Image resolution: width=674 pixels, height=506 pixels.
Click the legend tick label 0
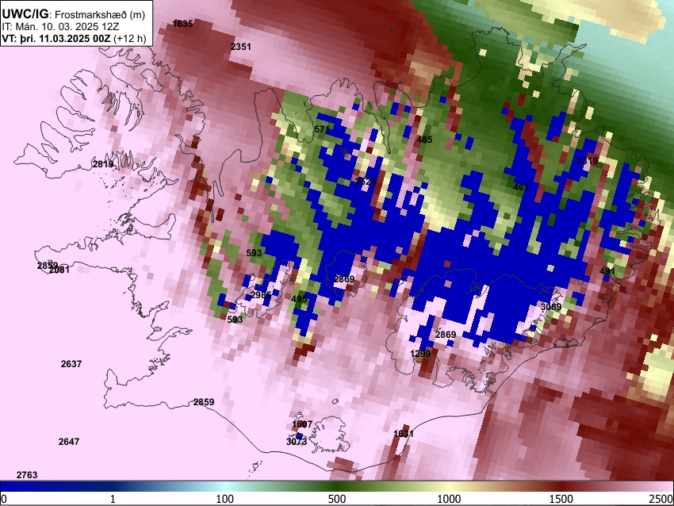[x=4, y=499]
